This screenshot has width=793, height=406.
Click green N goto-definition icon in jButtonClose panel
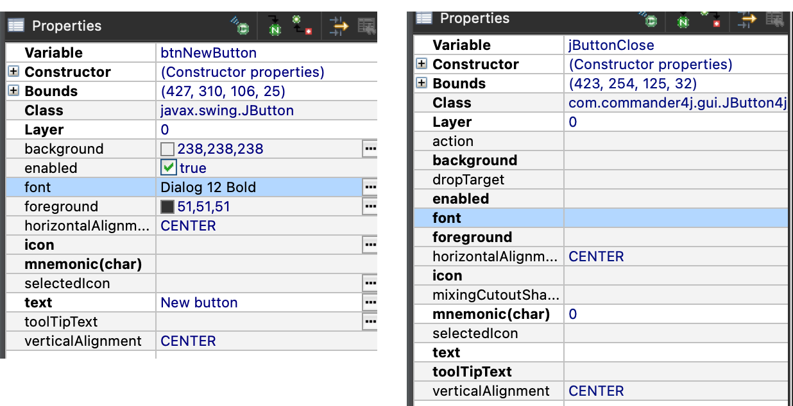click(683, 20)
